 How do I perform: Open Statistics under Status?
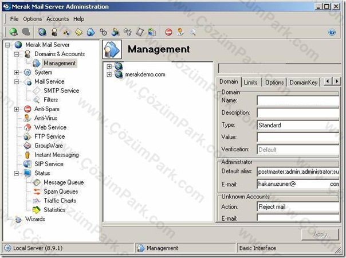pyautogui.click(x=54, y=210)
